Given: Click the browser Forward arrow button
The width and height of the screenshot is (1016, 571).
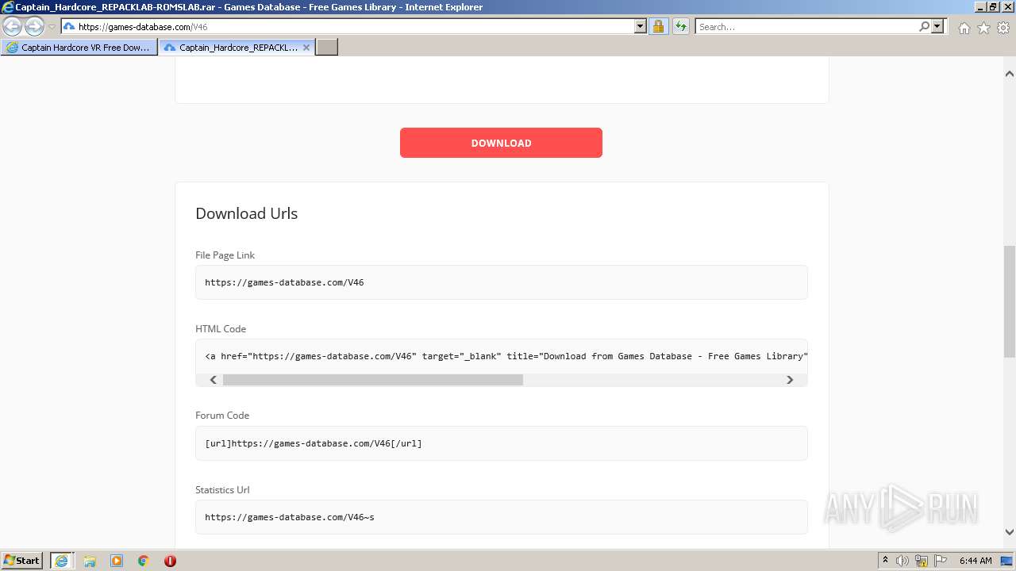Looking at the screenshot, I should pos(34,27).
